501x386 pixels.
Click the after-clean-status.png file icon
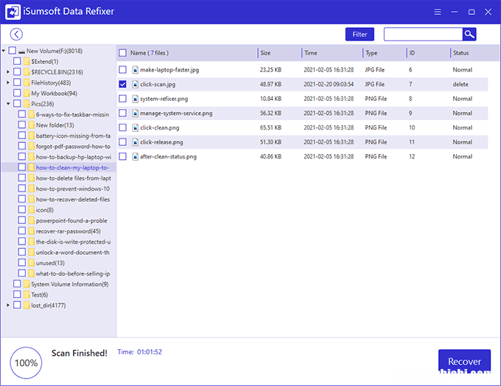135,157
